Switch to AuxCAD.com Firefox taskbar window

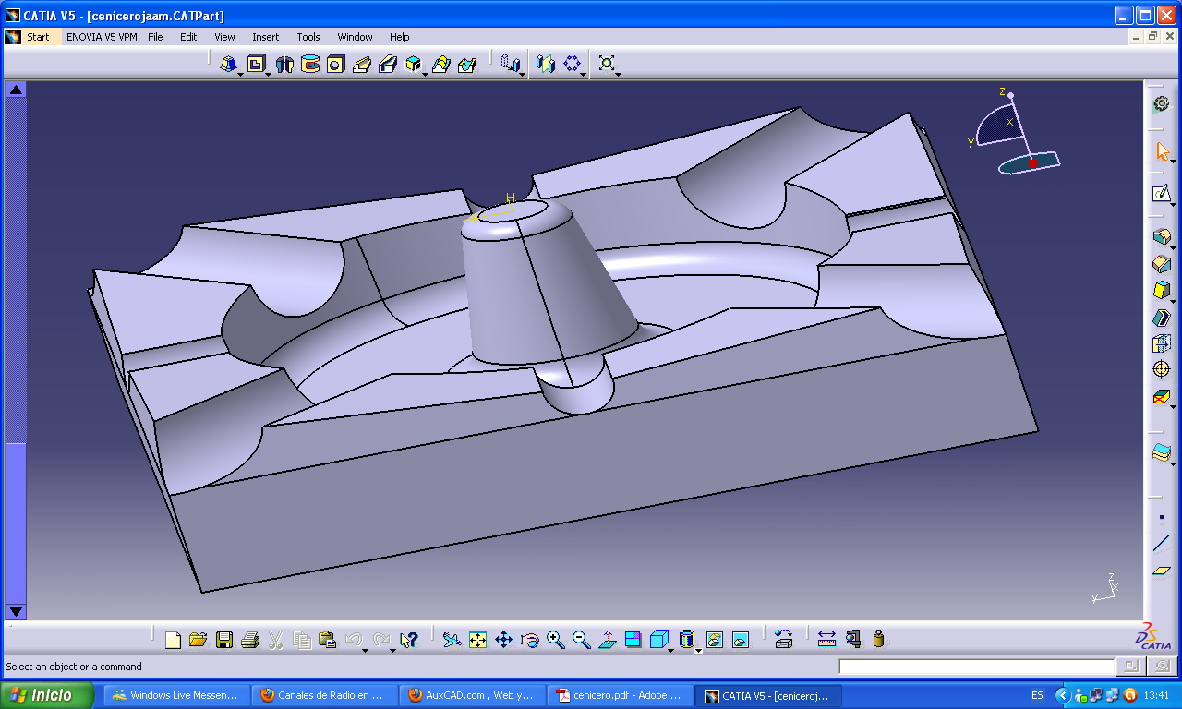[x=471, y=695]
